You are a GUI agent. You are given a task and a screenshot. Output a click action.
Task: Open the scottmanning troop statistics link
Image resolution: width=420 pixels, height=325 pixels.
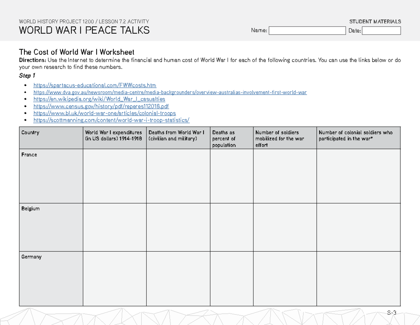coord(111,120)
